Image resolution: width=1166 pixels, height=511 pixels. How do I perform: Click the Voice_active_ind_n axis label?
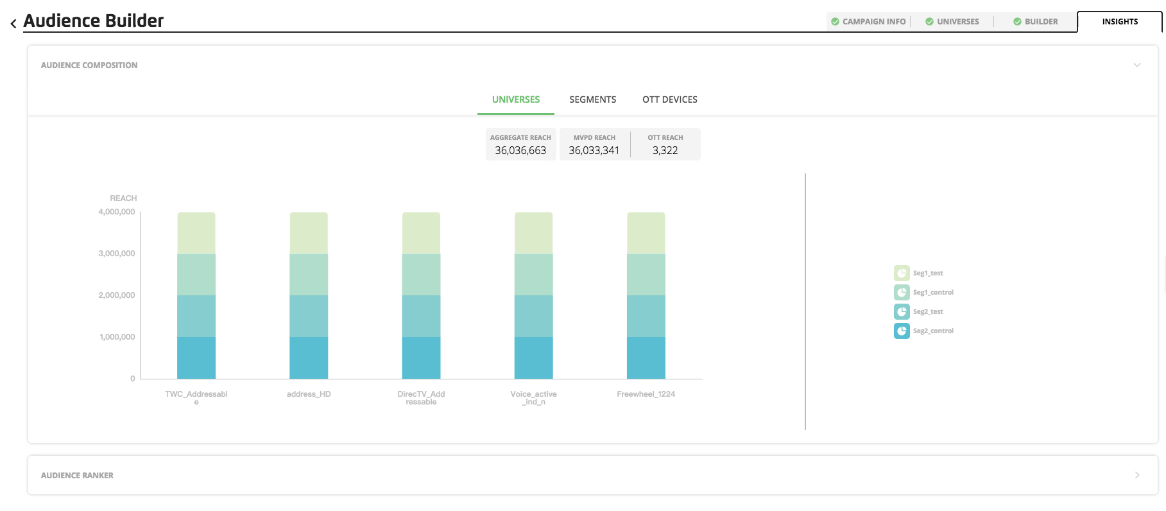[534, 397]
